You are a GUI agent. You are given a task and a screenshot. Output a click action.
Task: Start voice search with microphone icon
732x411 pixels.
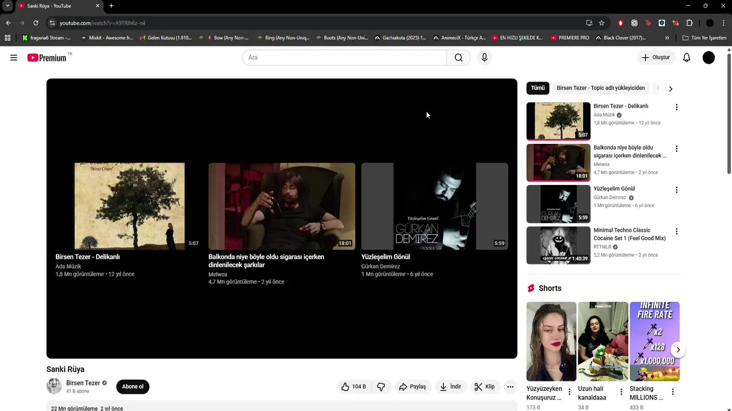484,58
